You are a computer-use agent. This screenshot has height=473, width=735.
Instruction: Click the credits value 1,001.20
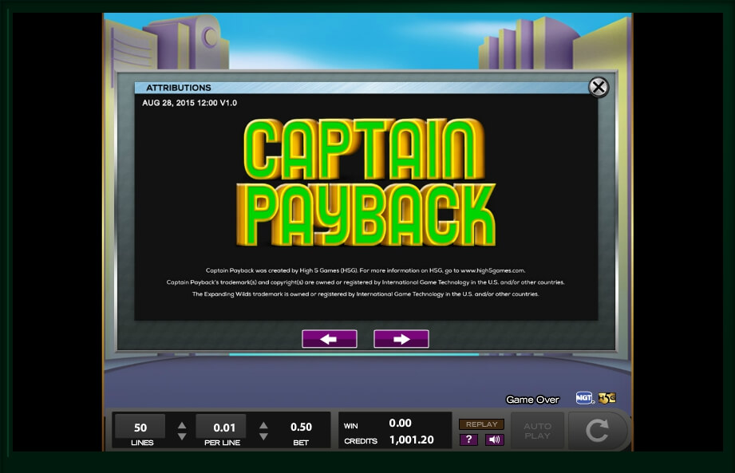click(412, 439)
